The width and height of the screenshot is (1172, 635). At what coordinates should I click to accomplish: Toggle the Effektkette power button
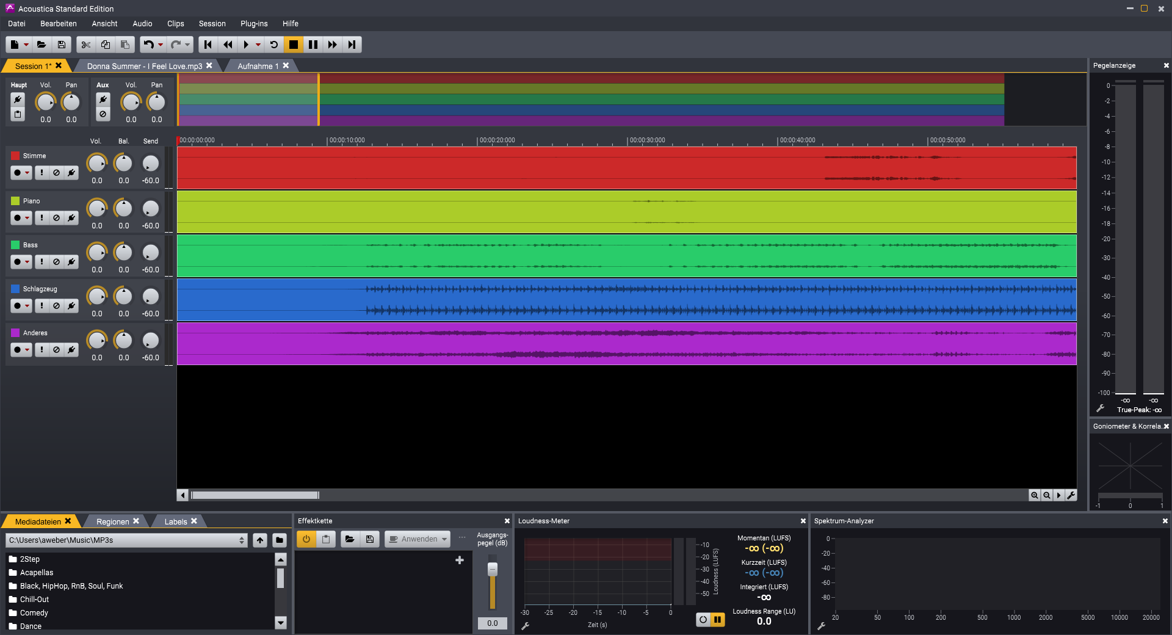coord(306,539)
